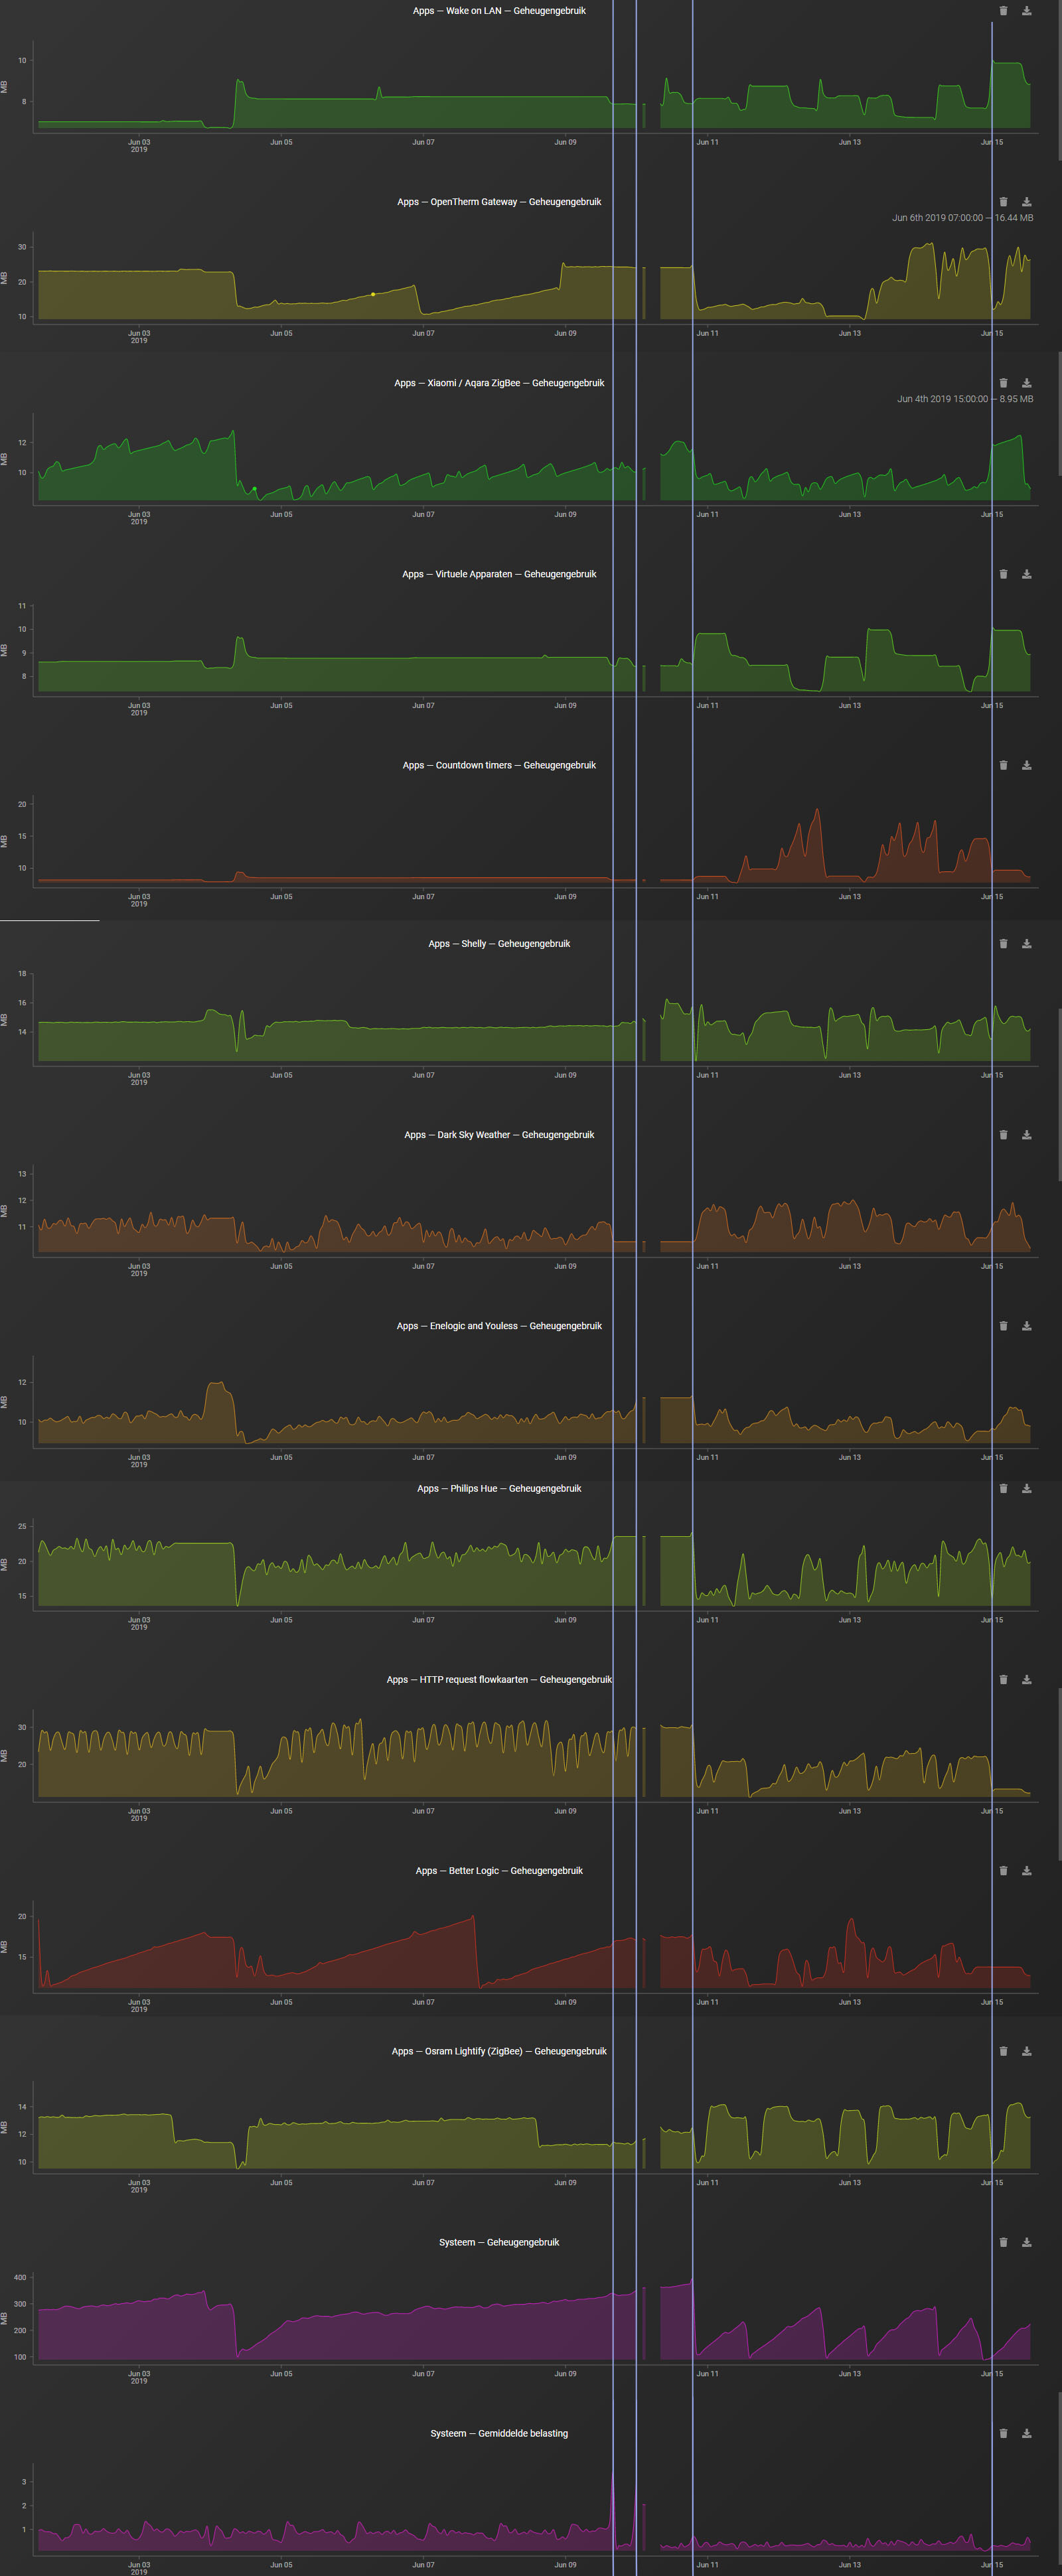Select the 'Apps — Philips Hue — Geheugengebruik' title

499,1488
